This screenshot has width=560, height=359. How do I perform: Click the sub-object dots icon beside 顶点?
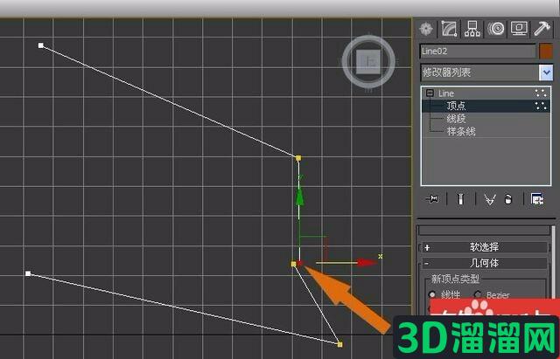pos(541,106)
